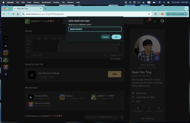This screenshot has width=190, height=123.
Task: Open the GOOSIFY community switcher arrows
Action: pos(59,21)
